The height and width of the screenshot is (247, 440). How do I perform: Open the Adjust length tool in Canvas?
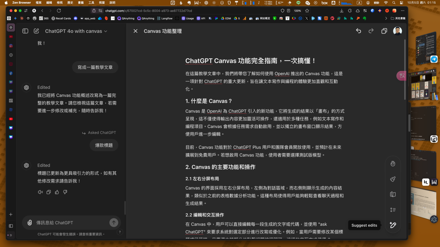click(393, 210)
